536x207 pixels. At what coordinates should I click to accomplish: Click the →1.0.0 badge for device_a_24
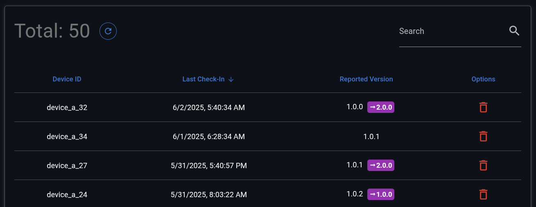[381, 194]
